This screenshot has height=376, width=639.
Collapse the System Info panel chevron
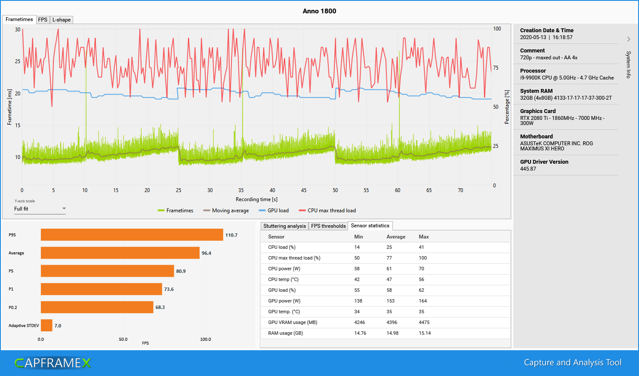(x=629, y=39)
